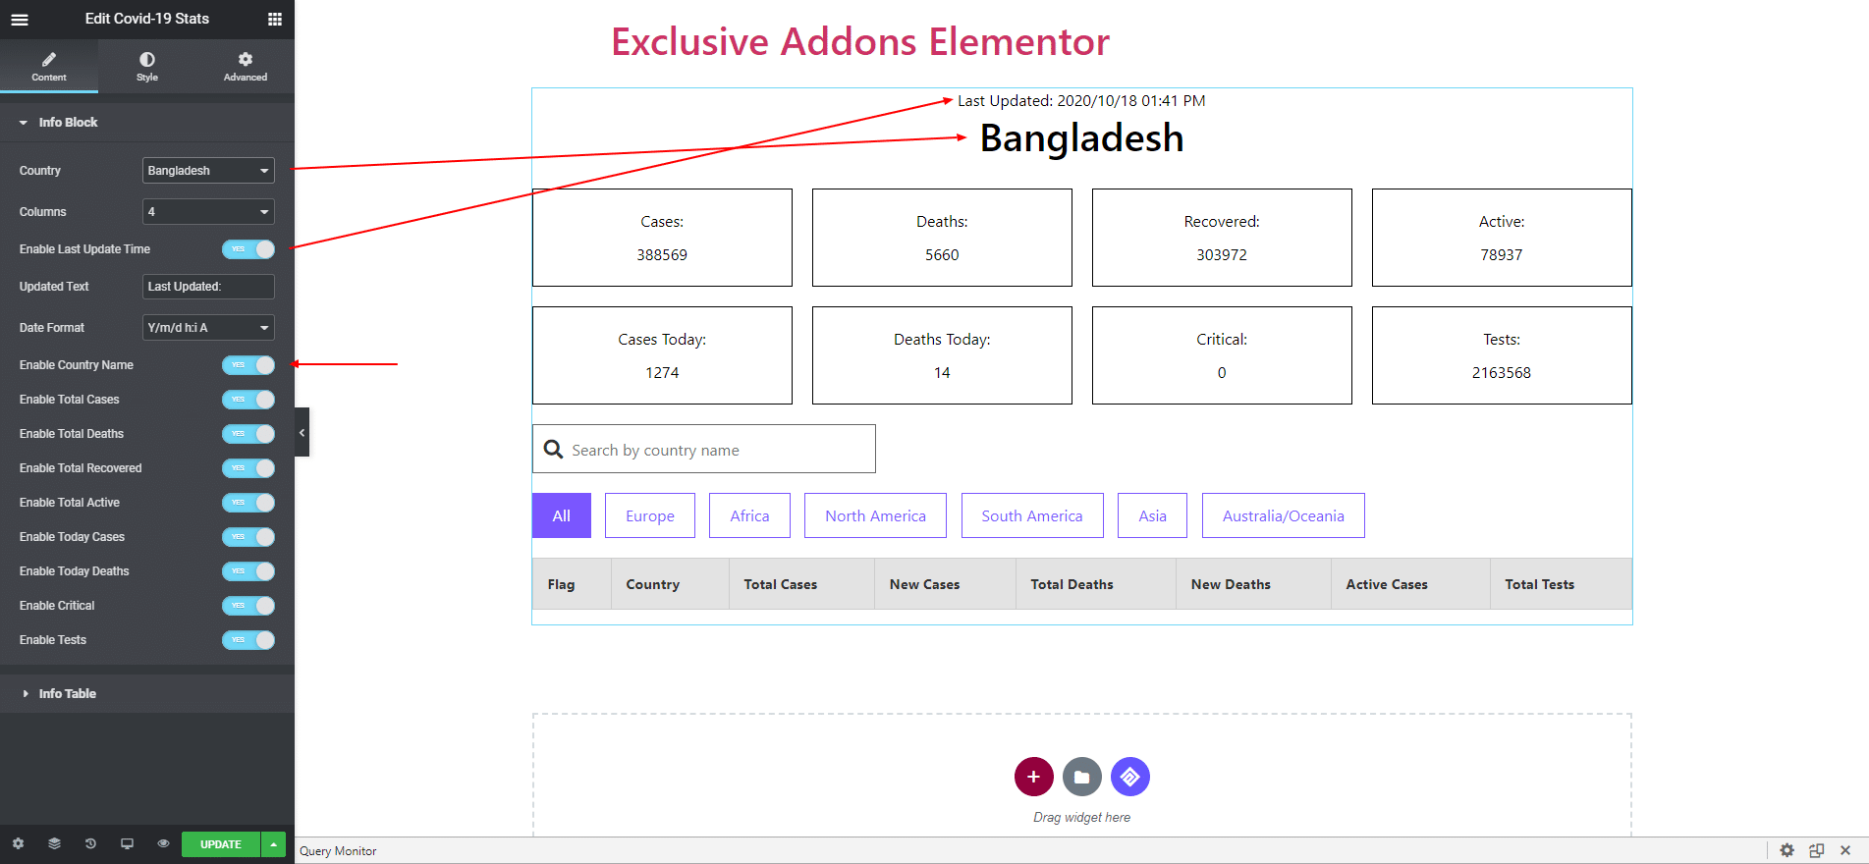Viewport: 1869px width, 864px height.
Task: Click the Exclusive Addons template icon
Action: pyautogui.click(x=1129, y=777)
